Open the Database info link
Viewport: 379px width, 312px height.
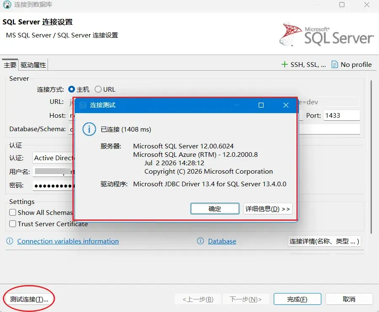click(222, 241)
